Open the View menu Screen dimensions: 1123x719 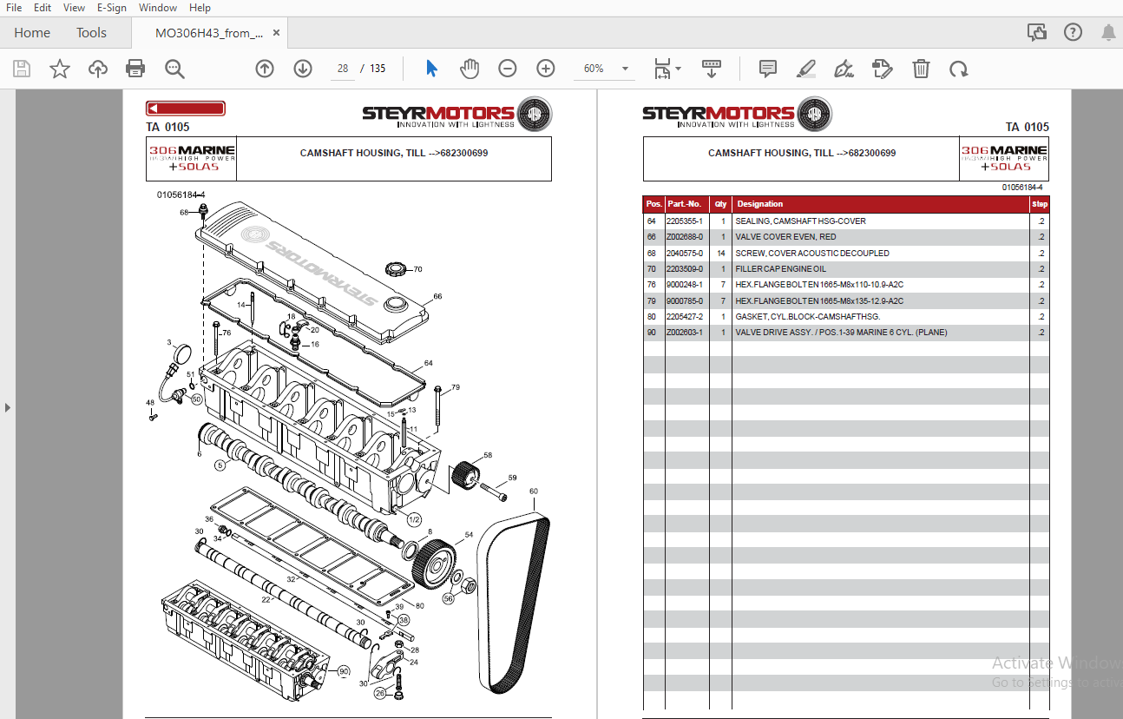pos(75,8)
